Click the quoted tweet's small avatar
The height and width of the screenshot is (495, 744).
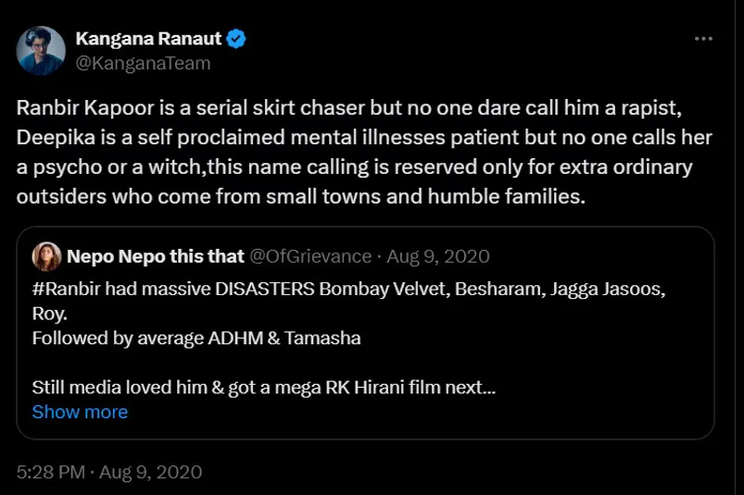[x=46, y=256]
